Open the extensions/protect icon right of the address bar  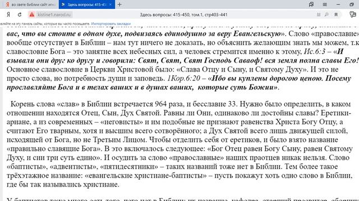(353, 15)
